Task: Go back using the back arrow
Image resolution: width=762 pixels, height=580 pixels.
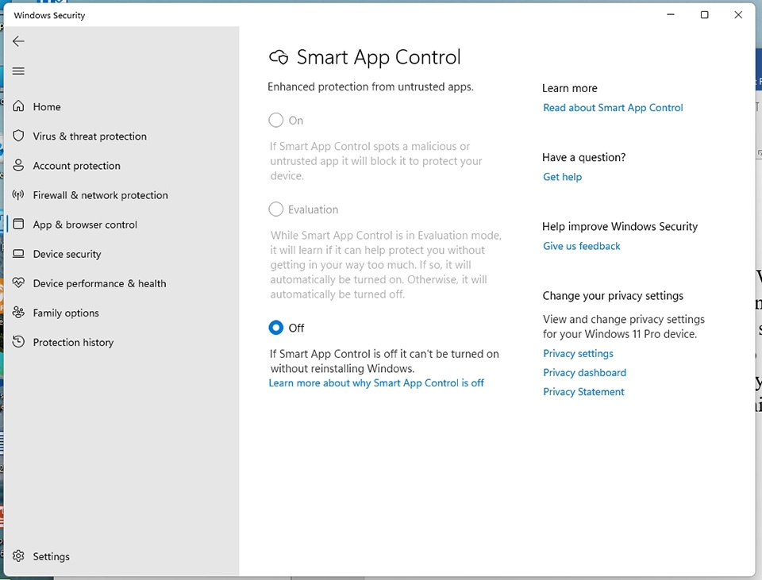Action: [x=18, y=41]
